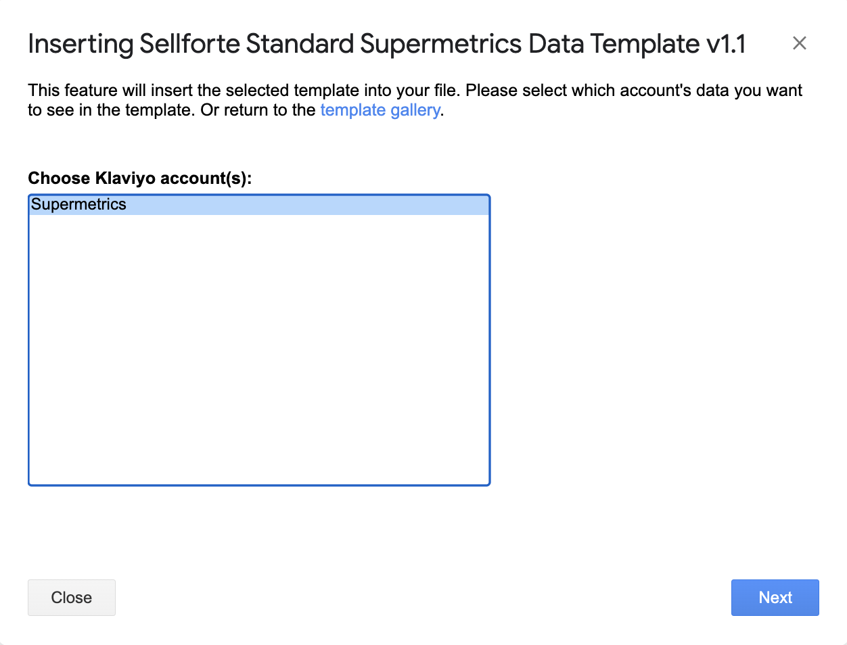Viewport: 847px width, 645px height.
Task: Click the Close button
Action: (x=72, y=598)
